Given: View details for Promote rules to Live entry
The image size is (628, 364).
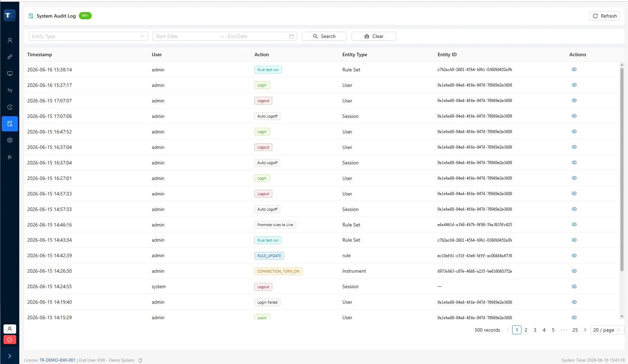Looking at the screenshot, I should 574,224.
